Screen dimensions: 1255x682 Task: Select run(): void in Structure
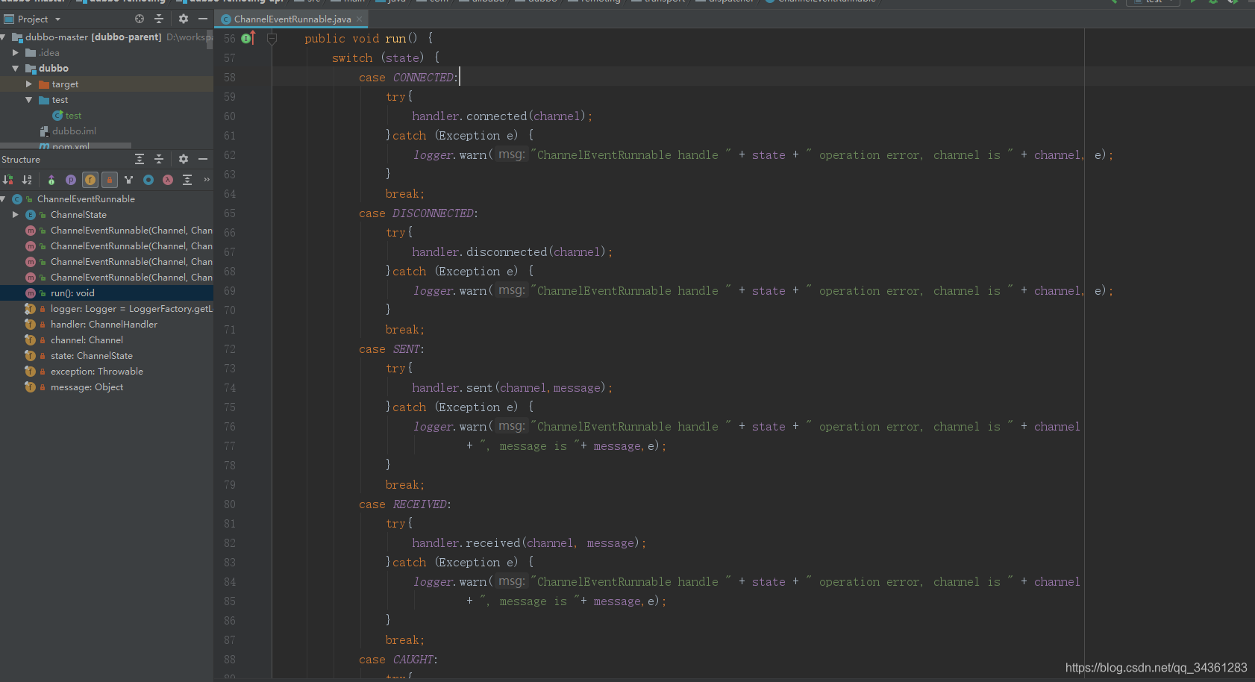tap(107, 293)
